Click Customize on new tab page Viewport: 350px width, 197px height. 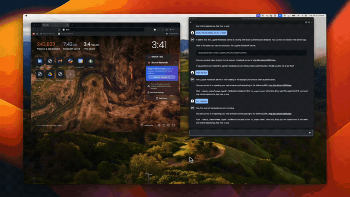(147, 125)
